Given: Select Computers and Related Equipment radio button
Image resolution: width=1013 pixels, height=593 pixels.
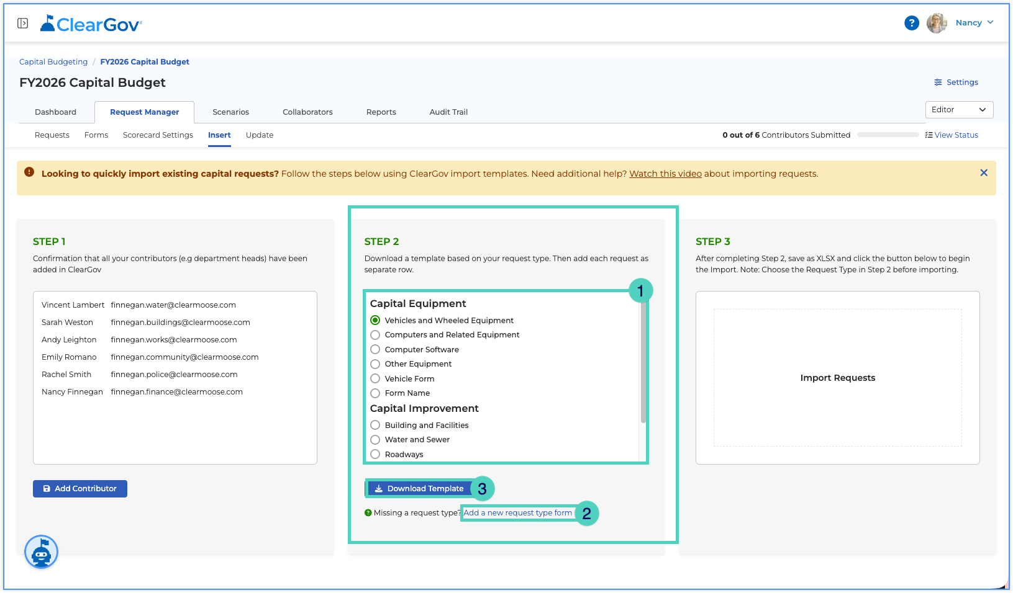Looking at the screenshot, I should coord(375,335).
